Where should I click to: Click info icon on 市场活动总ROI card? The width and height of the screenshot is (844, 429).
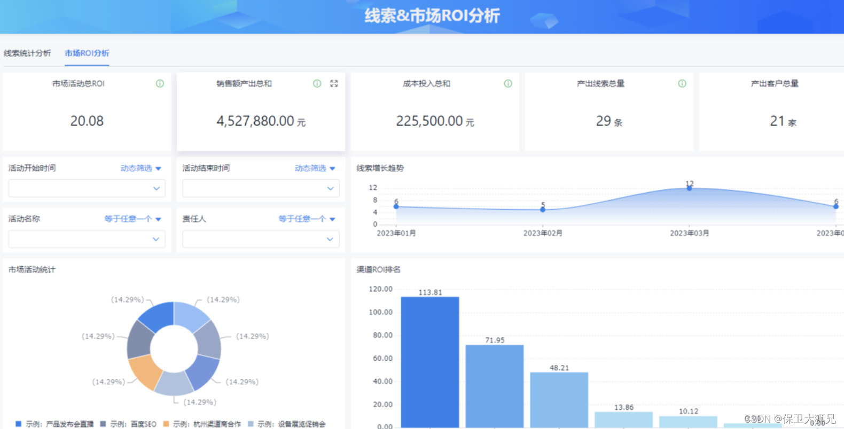[160, 83]
